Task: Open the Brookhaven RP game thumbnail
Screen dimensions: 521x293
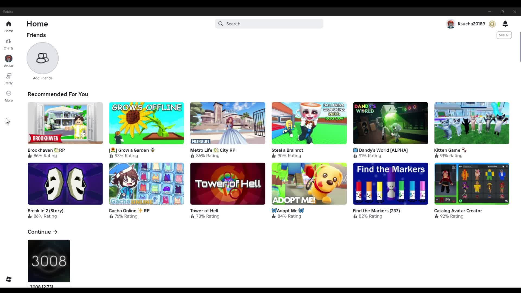Action: point(65,123)
